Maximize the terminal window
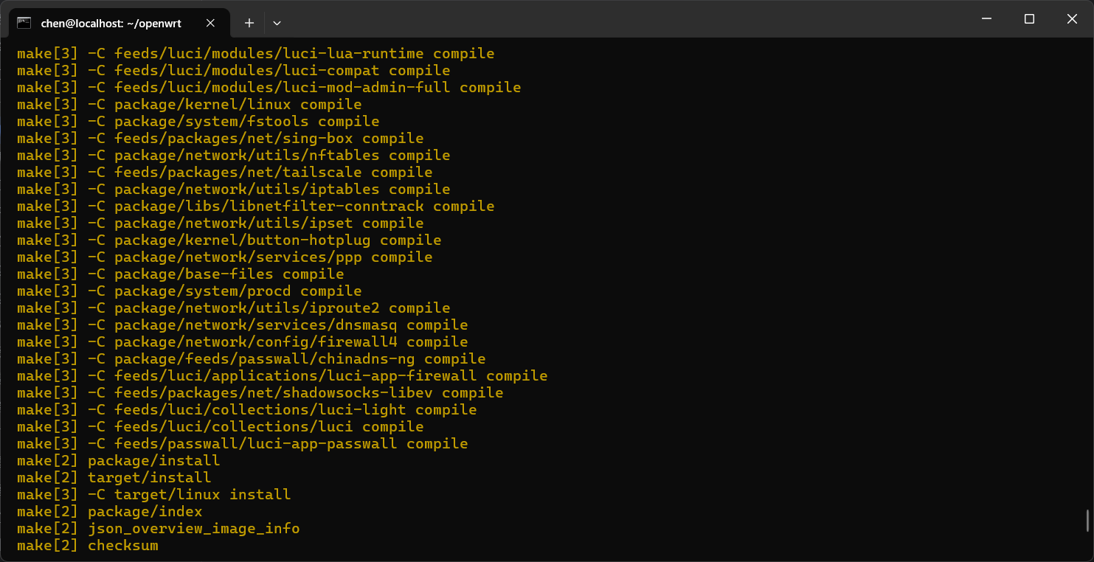 pos(1029,19)
